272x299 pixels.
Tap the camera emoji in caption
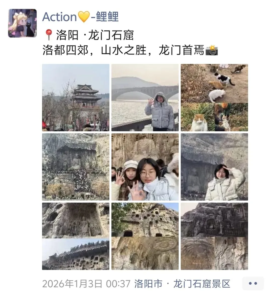pos(212,50)
